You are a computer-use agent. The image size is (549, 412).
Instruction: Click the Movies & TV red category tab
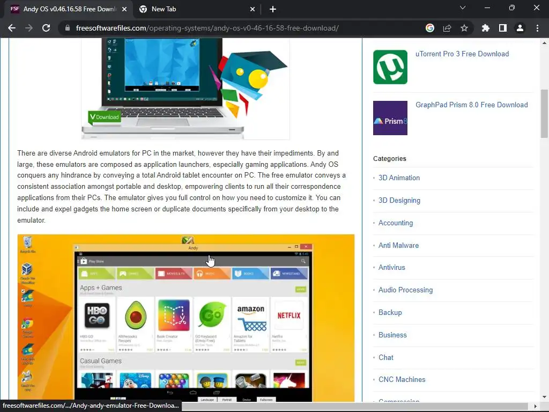point(174,273)
